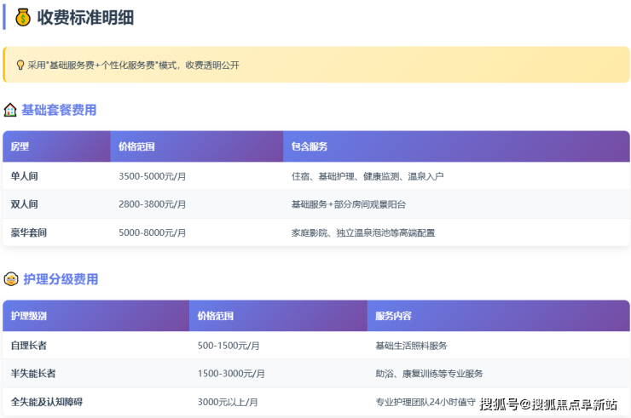Viewport: 631px width, 418px height.
Task: Choose the 豪华套间 room type
Action: point(28,232)
